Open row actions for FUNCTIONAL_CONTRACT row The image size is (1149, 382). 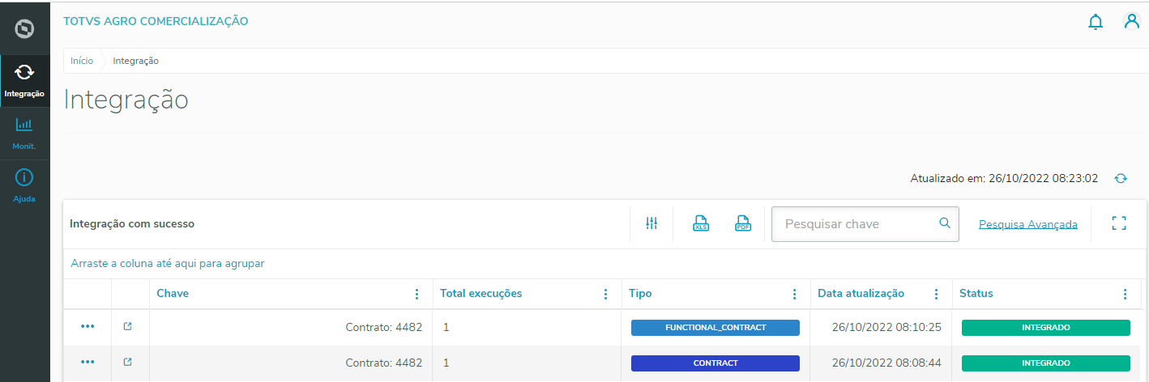88,327
